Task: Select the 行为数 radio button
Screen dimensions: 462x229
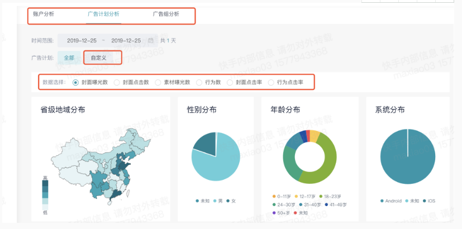Action: [x=199, y=83]
